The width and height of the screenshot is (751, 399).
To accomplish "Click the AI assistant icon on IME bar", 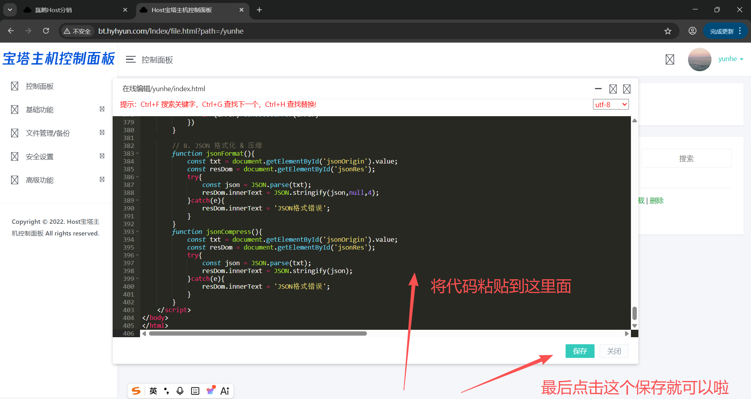I will [x=225, y=391].
